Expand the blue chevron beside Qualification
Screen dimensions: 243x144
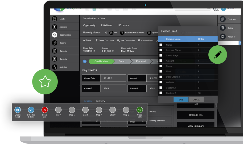point(85,61)
